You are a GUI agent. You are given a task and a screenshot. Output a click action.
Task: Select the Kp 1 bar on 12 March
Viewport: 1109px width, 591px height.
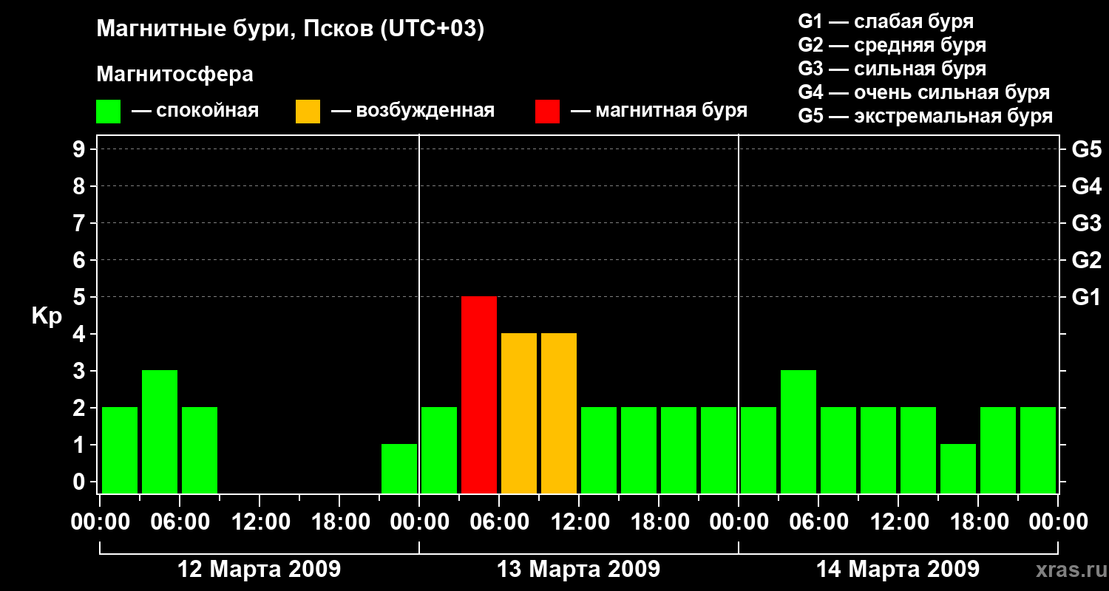tap(399, 468)
